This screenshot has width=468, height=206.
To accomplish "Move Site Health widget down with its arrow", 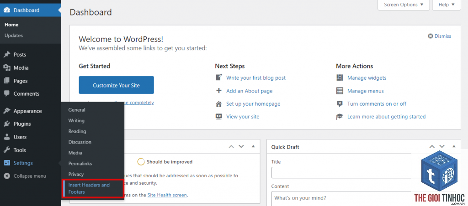I will point(241,146).
